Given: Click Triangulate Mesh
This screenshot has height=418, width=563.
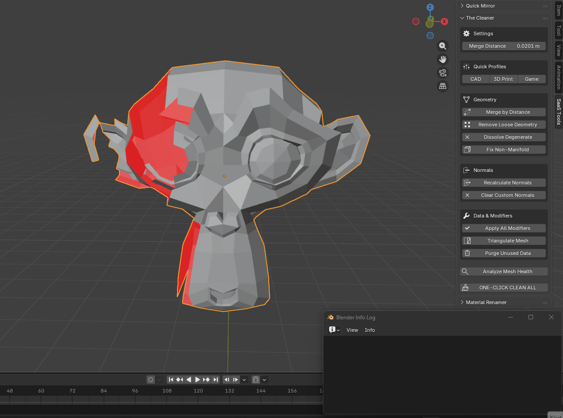Looking at the screenshot, I should (504, 241).
